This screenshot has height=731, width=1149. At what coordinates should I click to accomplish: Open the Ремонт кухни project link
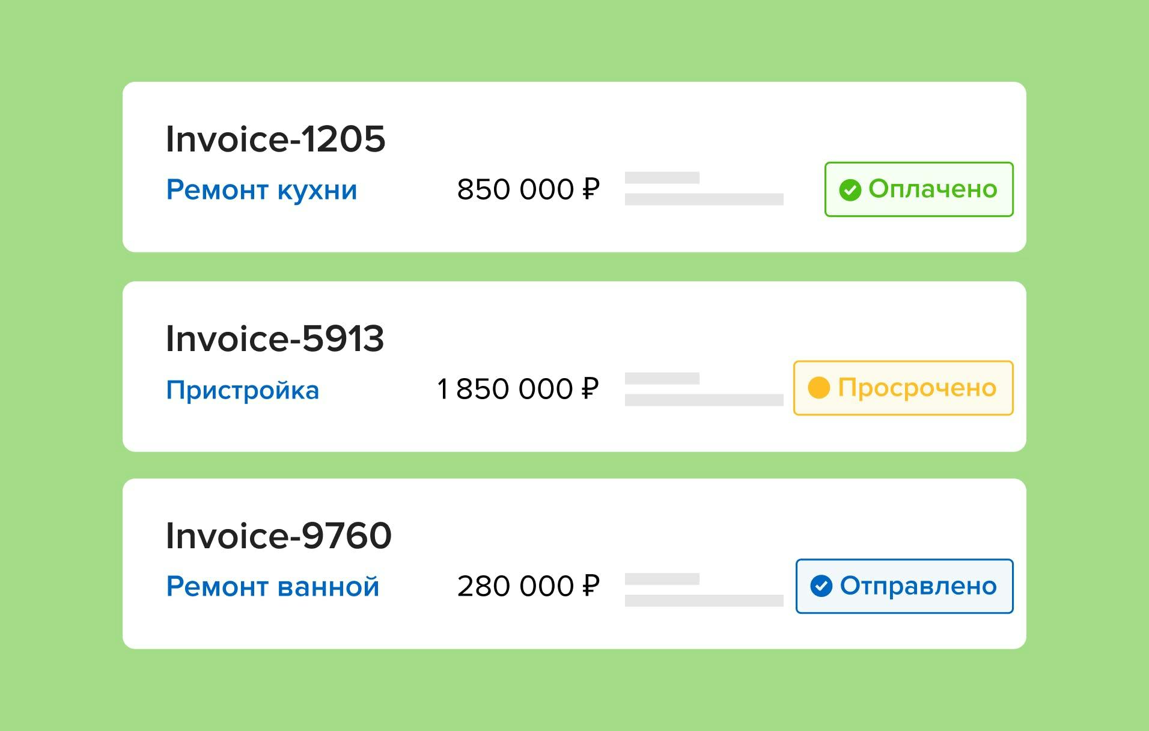(261, 190)
